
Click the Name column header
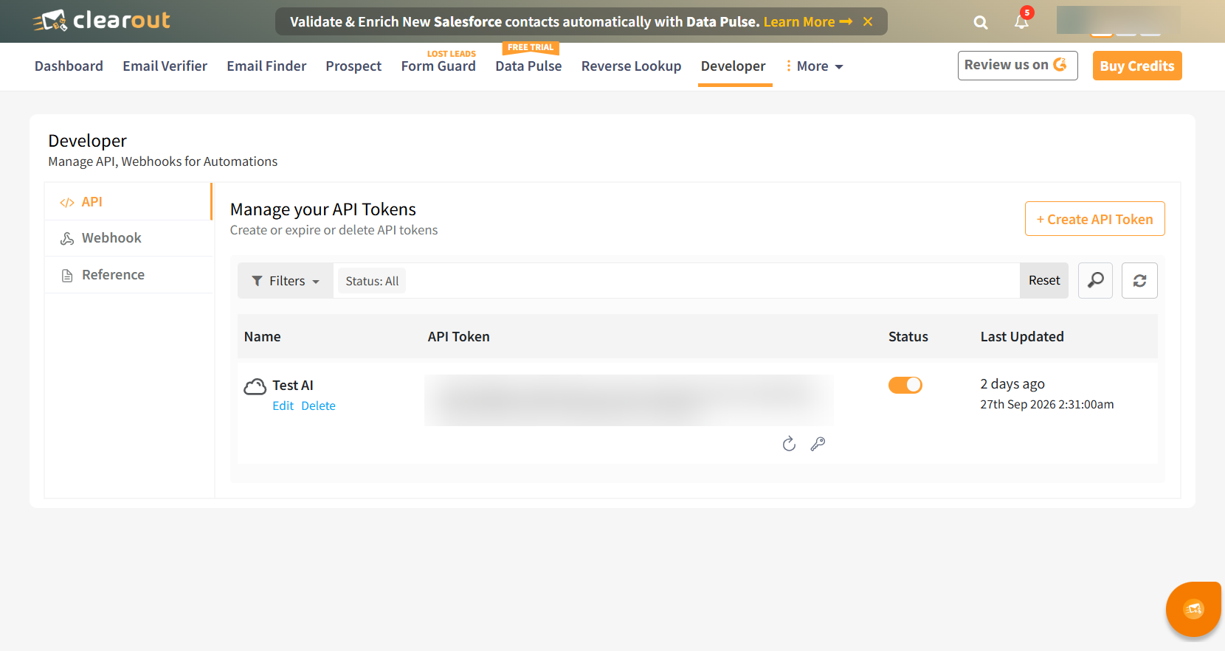262,337
